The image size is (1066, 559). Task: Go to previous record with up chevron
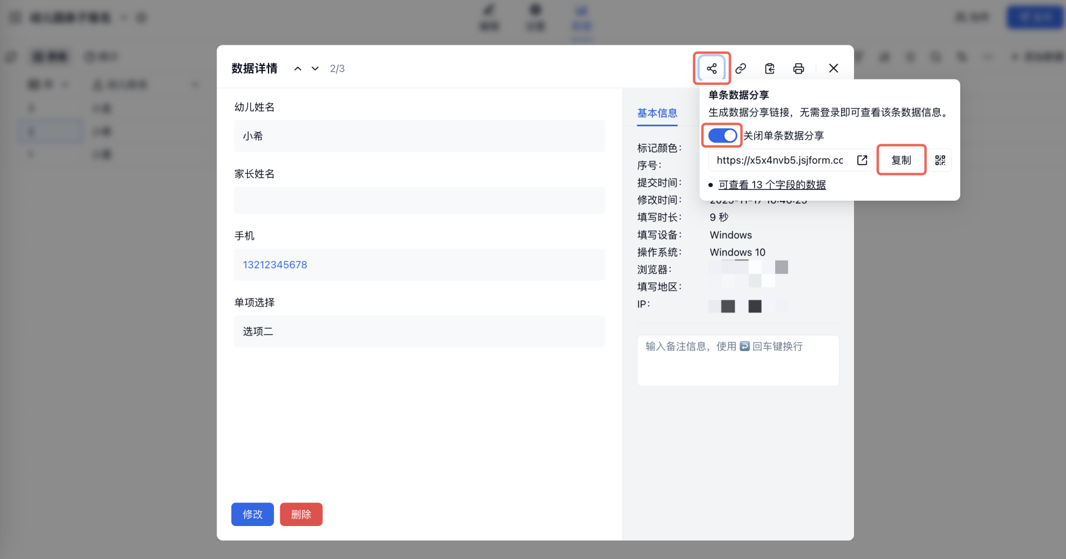298,69
